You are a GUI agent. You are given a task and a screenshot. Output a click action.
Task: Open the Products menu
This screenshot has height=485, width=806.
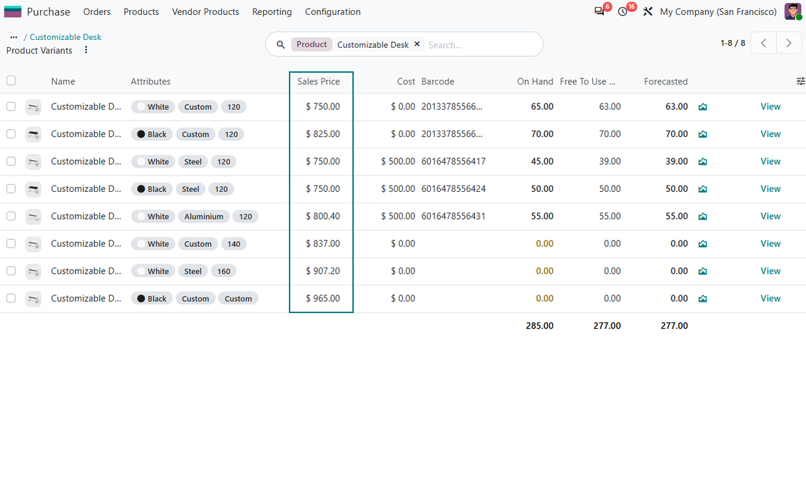[x=141, y=12]
